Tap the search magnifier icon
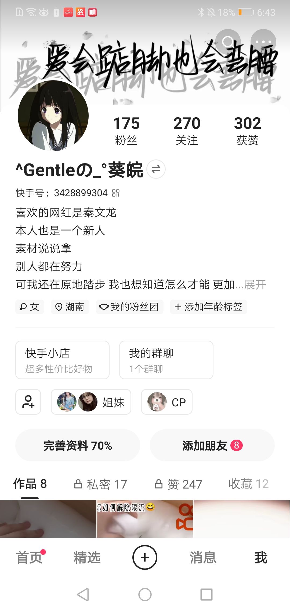 [228, 42]
